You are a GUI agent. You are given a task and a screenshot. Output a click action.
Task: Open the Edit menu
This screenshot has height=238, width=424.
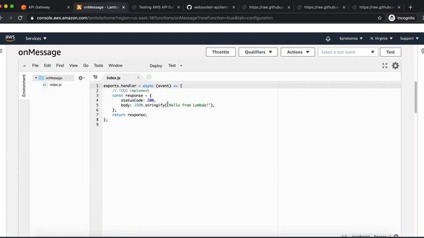pyautogui.click(x=47, y=65)
